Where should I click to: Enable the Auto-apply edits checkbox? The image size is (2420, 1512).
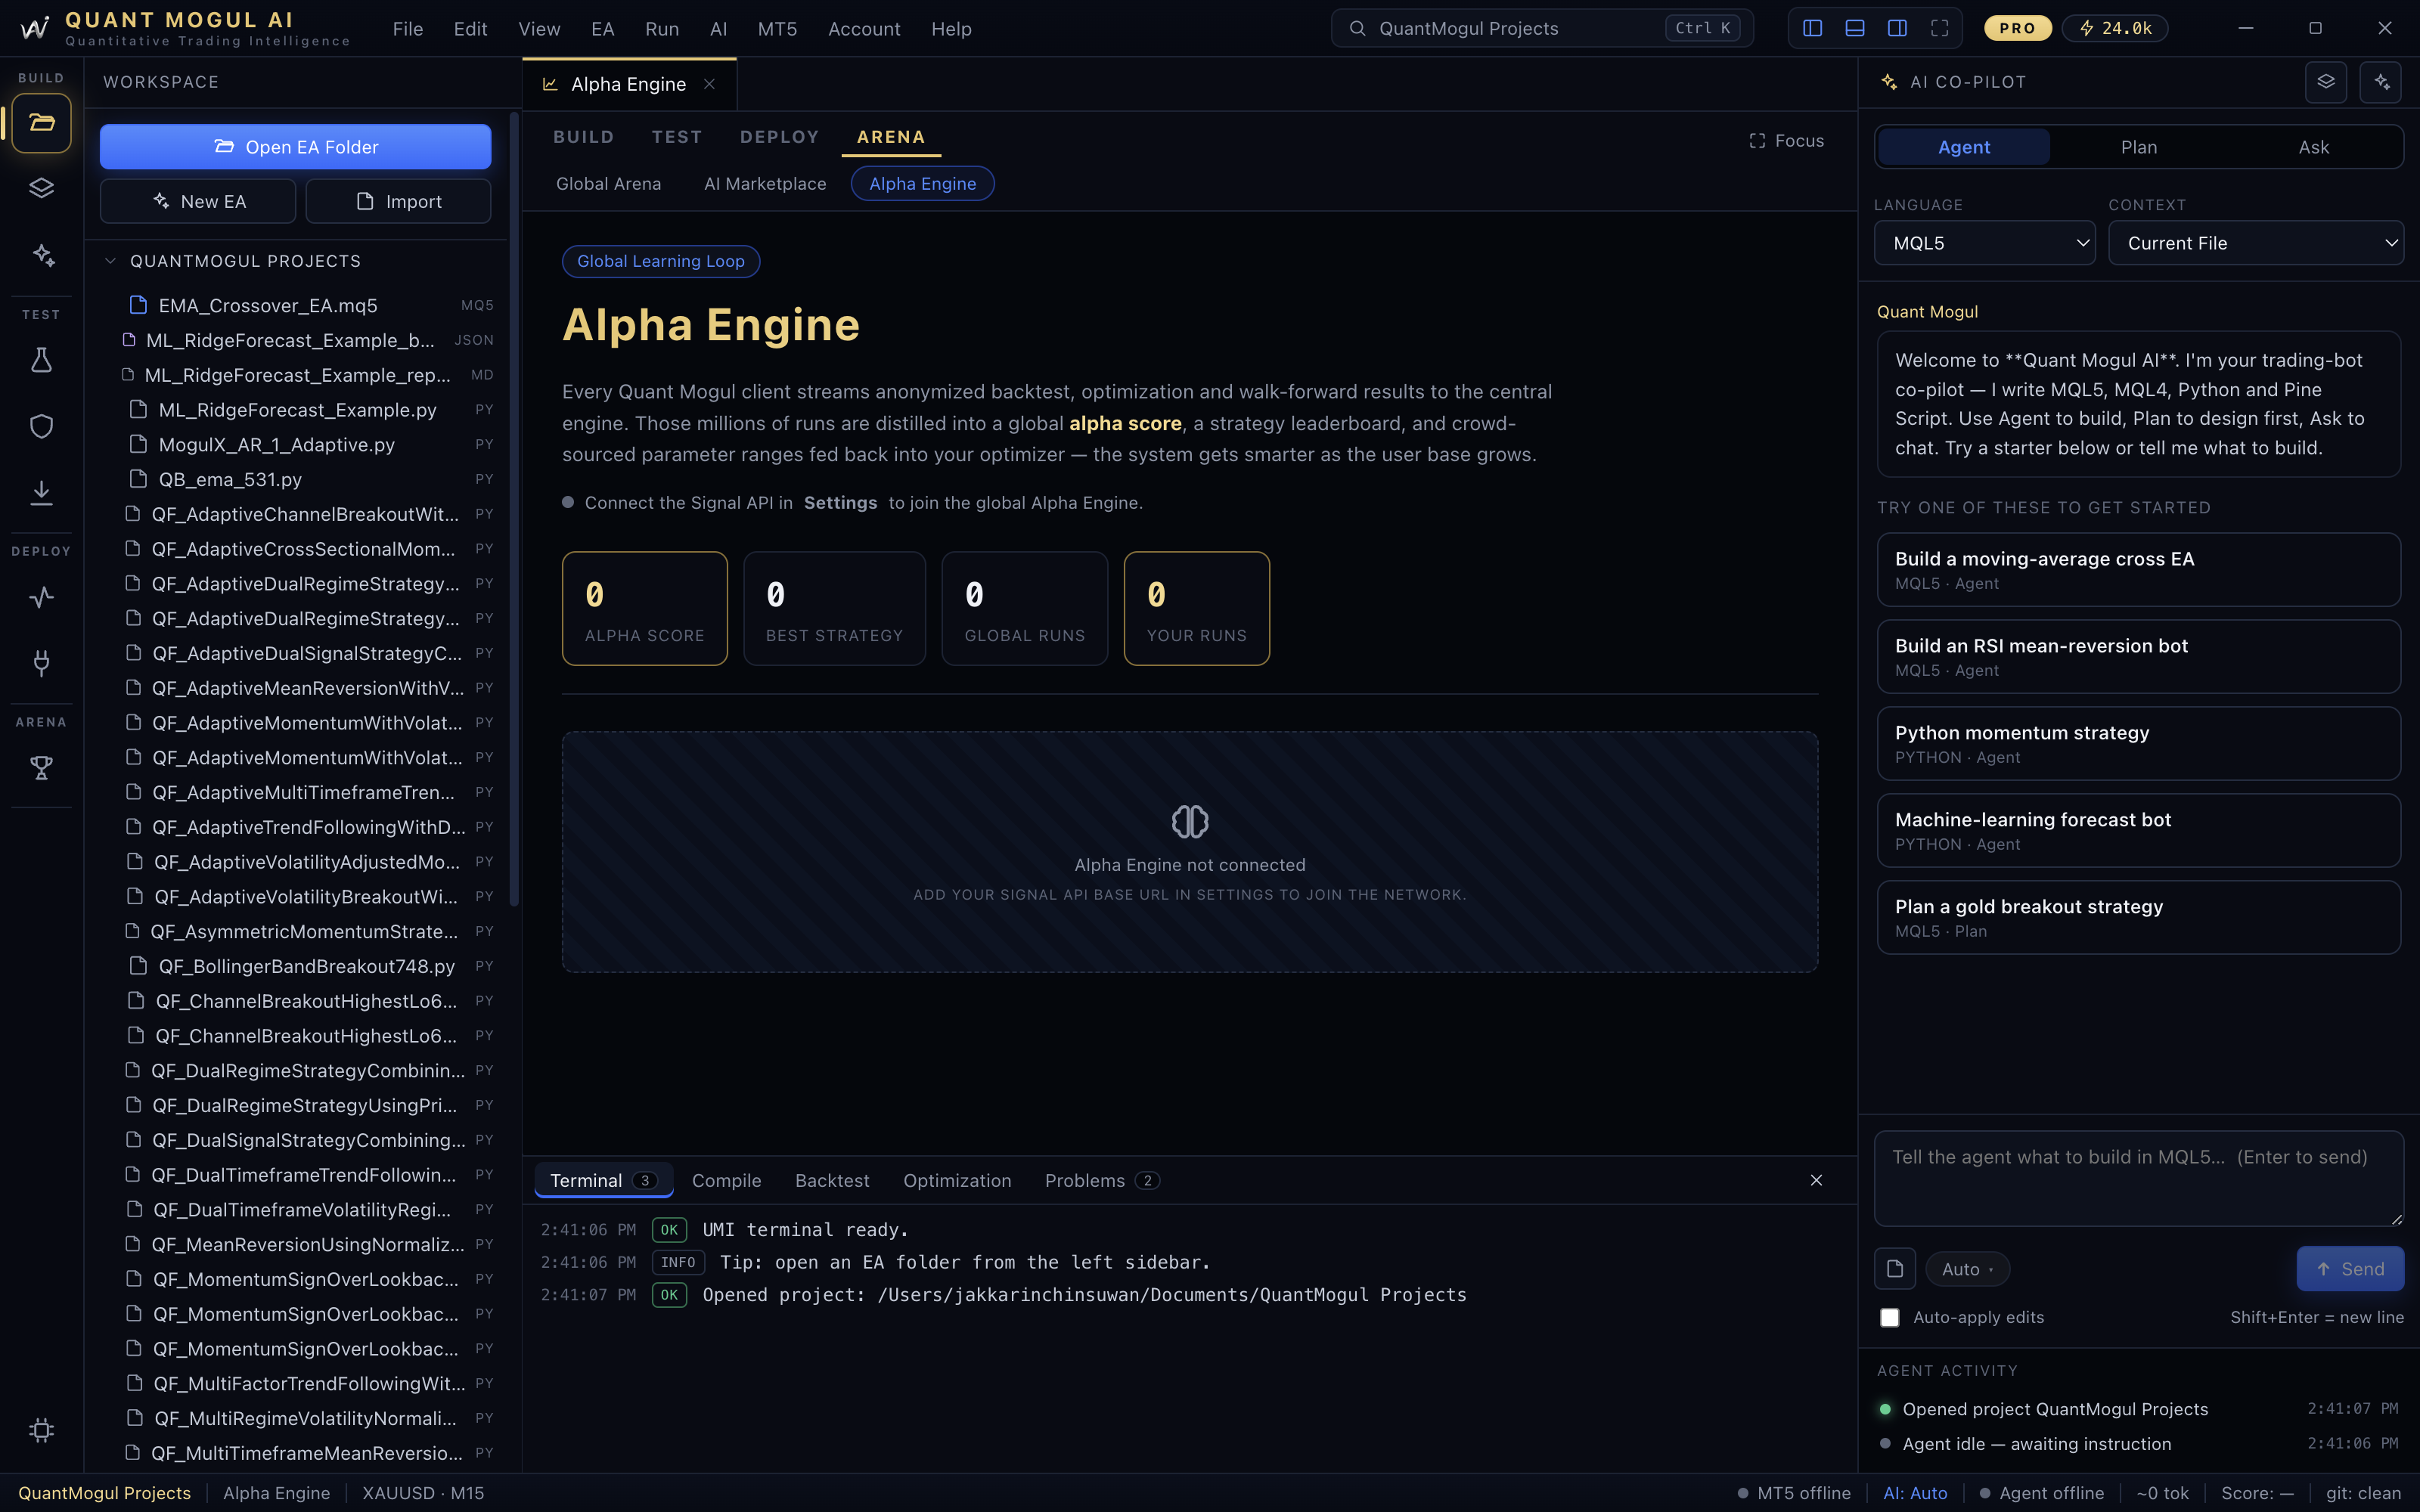click(1890, 1318)
